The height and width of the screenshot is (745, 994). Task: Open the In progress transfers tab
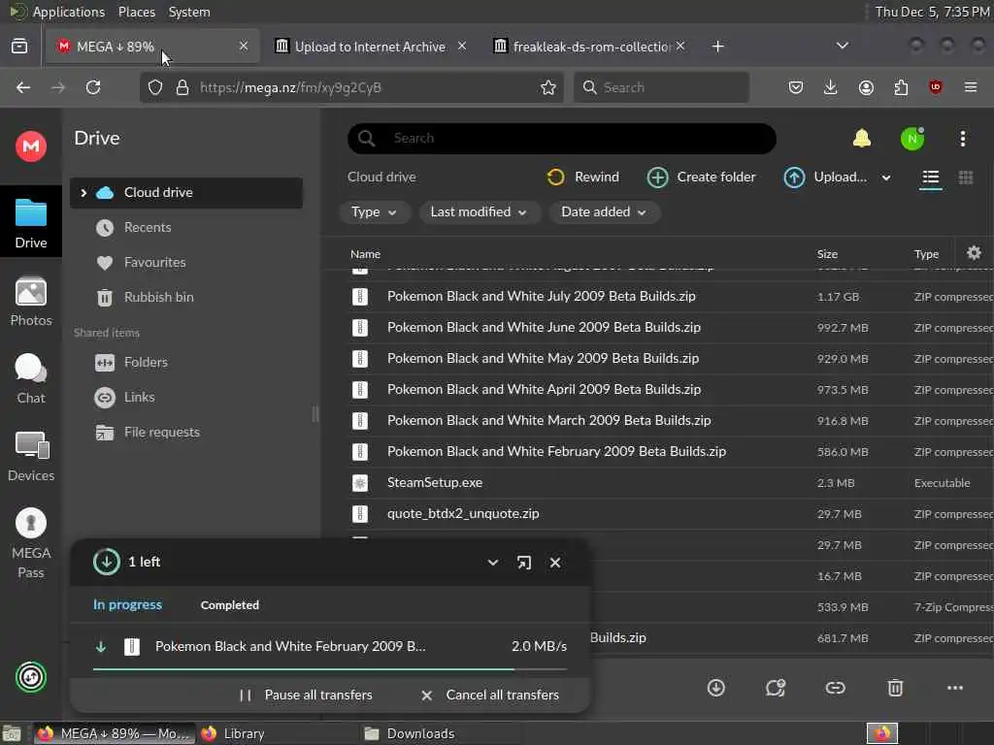(x=127, y=605)
